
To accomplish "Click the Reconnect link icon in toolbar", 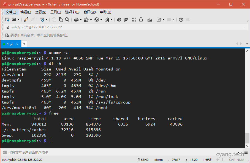I will click(x=26, y=20).
